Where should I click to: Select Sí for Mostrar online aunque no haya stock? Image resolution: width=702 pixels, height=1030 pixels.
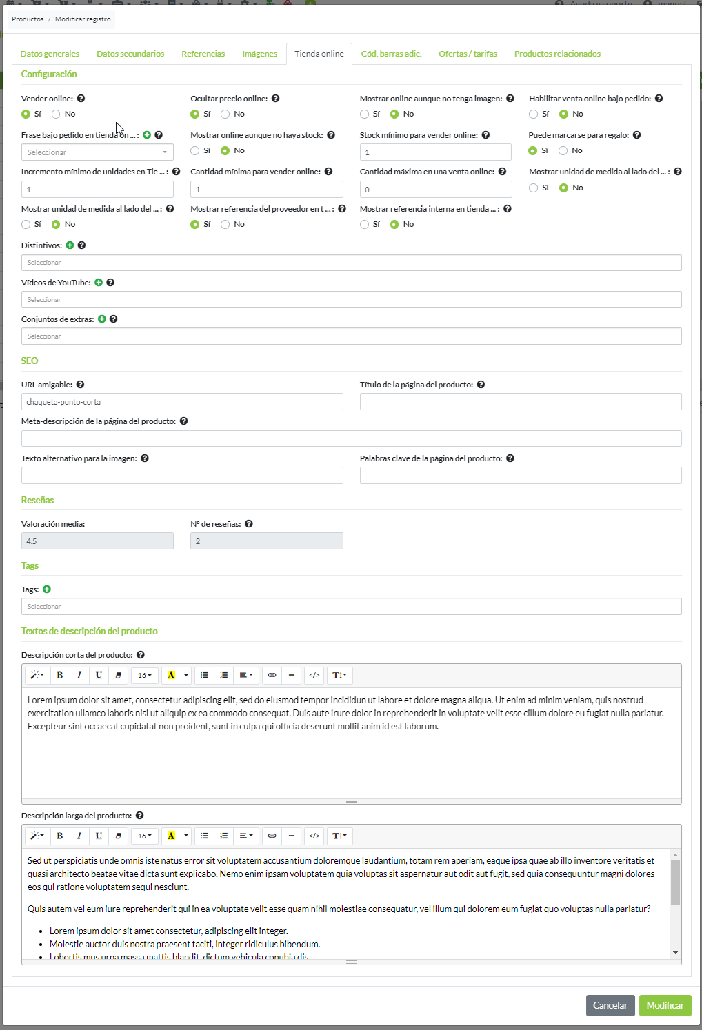pos(195,151)
